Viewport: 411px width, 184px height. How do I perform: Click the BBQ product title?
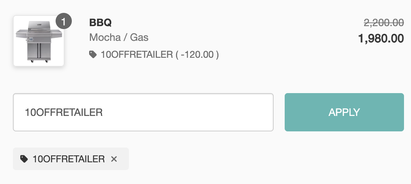100,22
